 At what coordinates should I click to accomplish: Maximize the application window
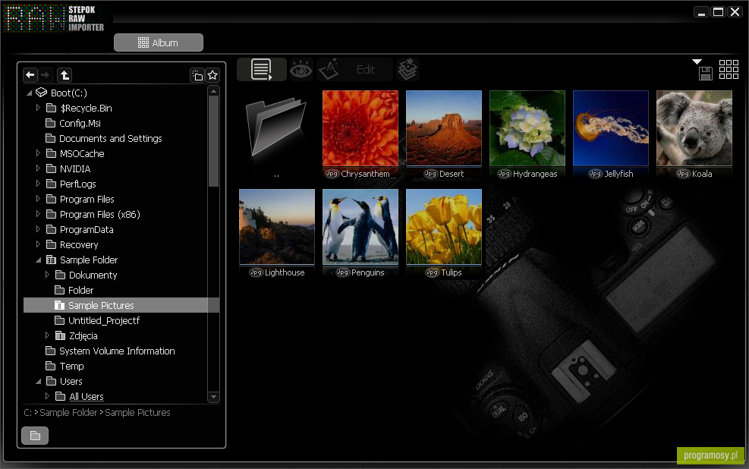click(x=718, y=12)
